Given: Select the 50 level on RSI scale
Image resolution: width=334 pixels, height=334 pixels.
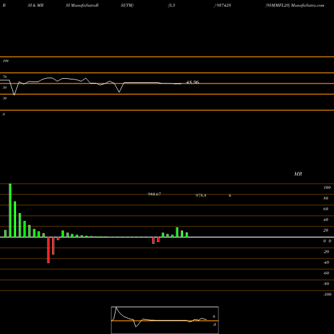Looking at the screenshot, I should [5, 88].
